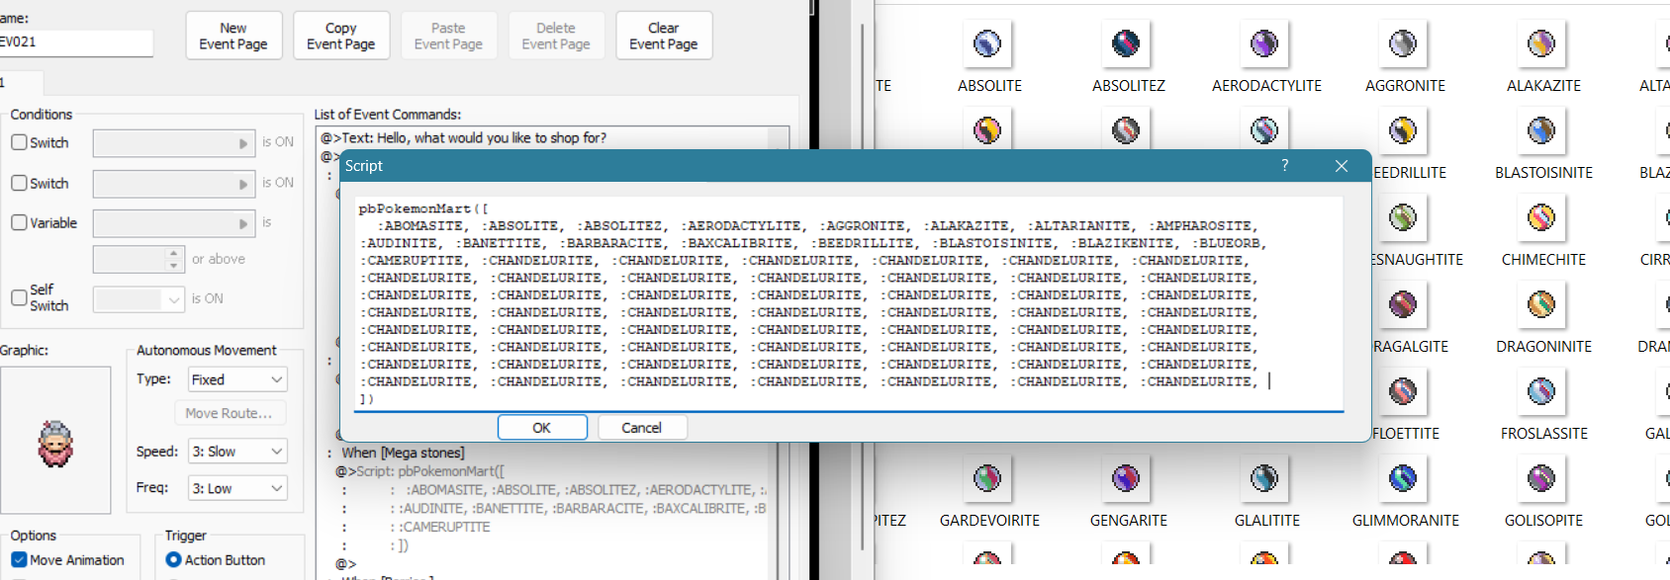Select the icon above BLASTOISINITE's row, under ABSOLITE
The width and height of the screenshot is (1670, 580).
click(987, 129)
